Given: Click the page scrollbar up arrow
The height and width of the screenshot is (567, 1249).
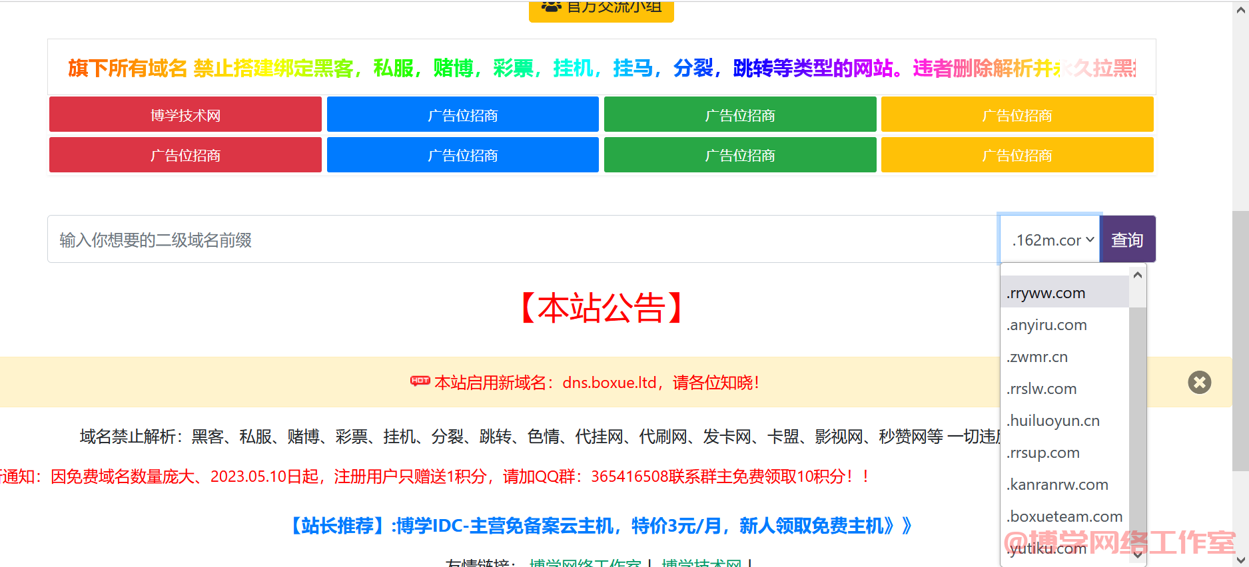Looking at the screenshot, I should [x=1240, y=10].
